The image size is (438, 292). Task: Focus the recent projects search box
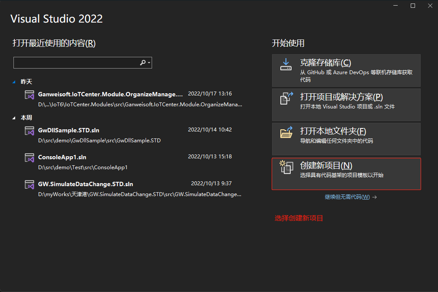pyautogui.click(x=83, y=62)
